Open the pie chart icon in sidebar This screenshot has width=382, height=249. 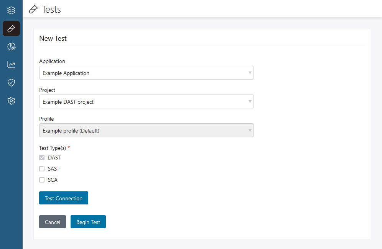click(x=11, y=46)
